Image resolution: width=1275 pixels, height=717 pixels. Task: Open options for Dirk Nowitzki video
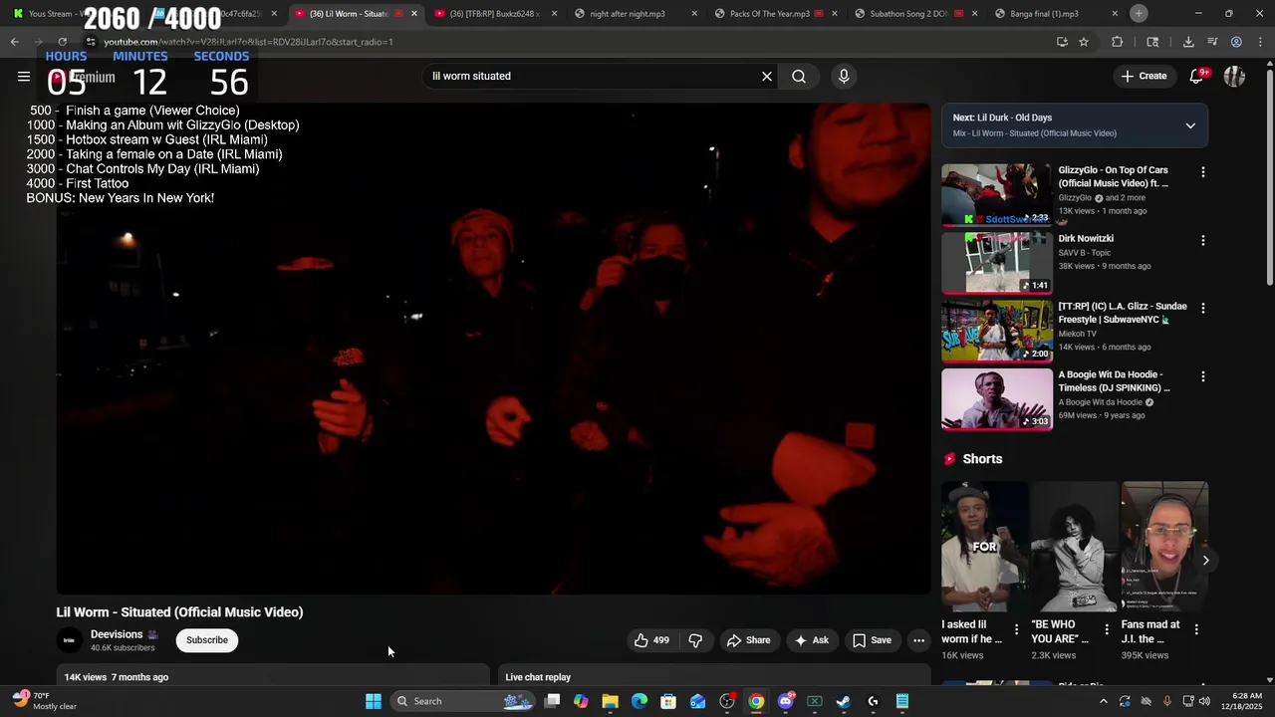coord(1202,241)
